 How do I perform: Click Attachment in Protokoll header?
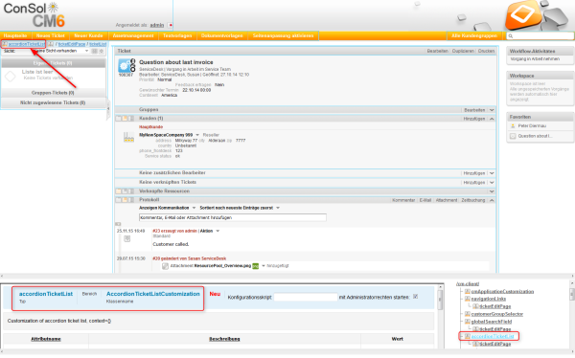pyautogui.click(x=447, y=200)
